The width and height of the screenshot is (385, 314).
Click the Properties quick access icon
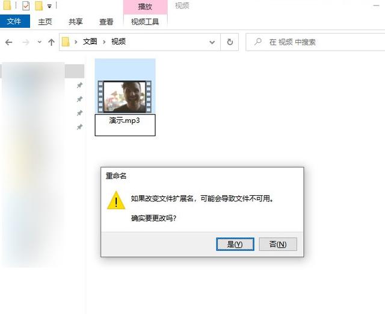coord(26,5)
